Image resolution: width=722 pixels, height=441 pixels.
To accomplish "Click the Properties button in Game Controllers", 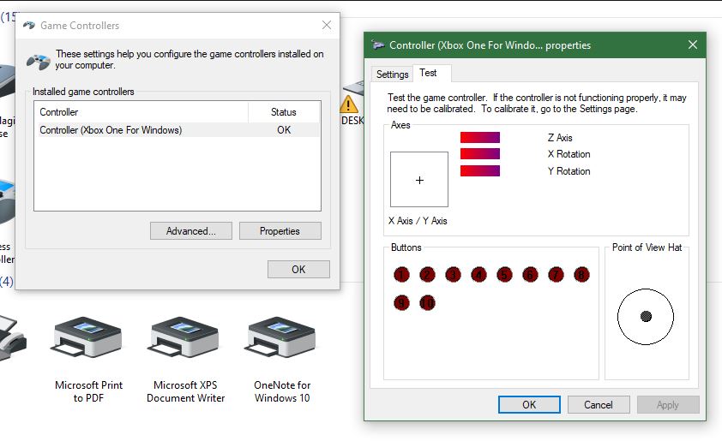I will point(280,231).
